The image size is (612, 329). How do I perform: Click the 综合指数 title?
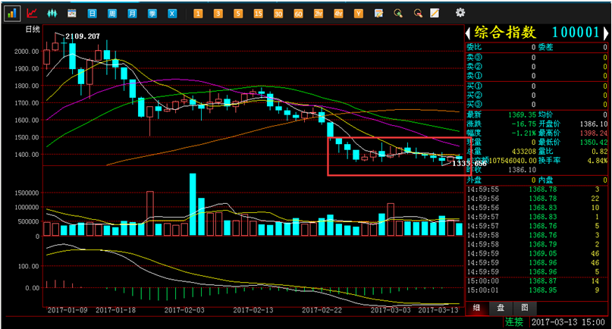[505, 33]
